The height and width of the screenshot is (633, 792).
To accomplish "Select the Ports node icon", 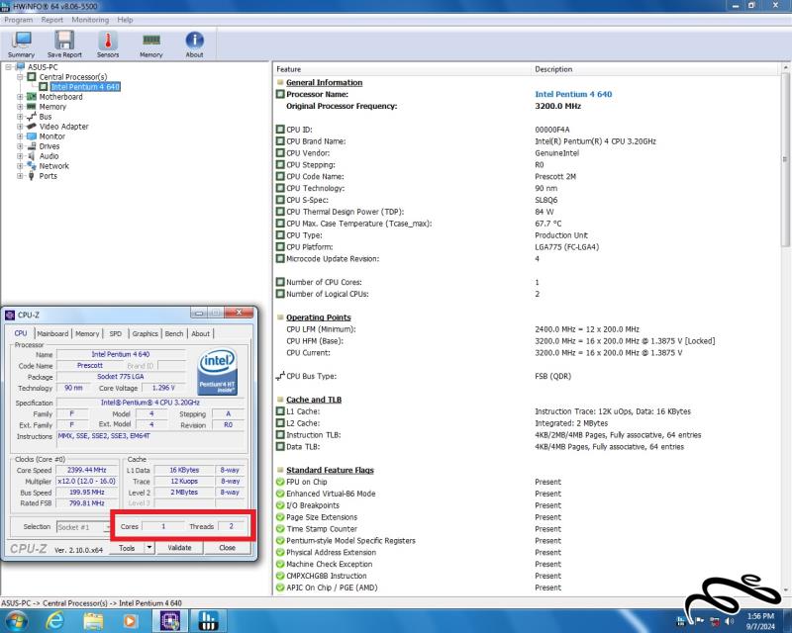I will click(32, 176).
